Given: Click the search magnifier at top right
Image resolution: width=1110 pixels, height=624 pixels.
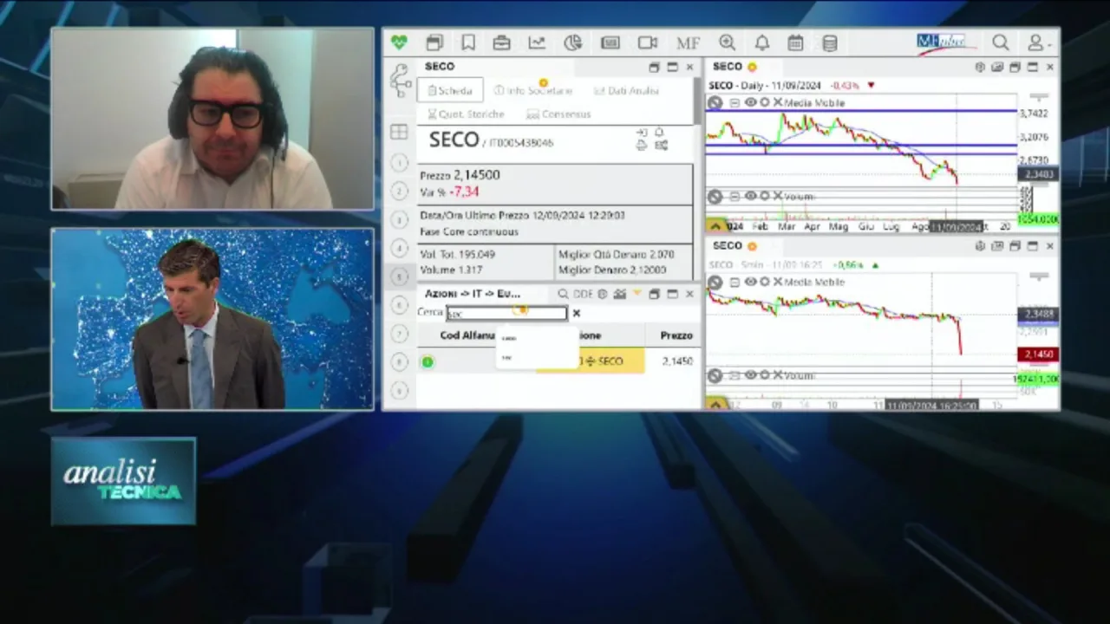Looking at the screenshot, I should coord(1001,42).
